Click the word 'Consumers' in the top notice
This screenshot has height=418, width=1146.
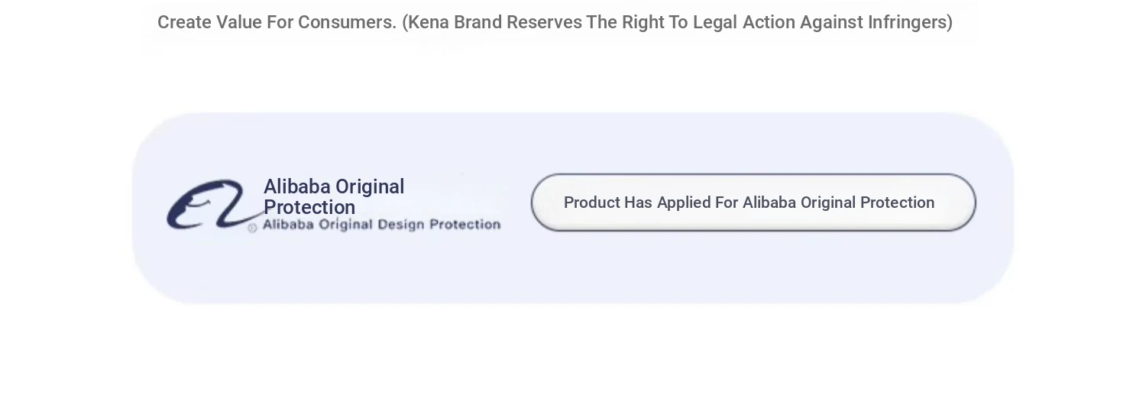[x=347, y=22]
